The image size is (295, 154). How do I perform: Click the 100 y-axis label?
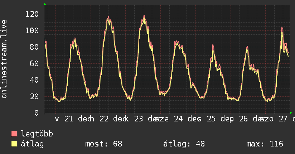(x=32, y=30)
